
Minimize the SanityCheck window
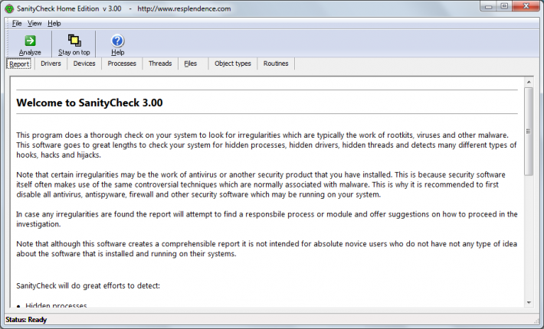pos(489,7)
